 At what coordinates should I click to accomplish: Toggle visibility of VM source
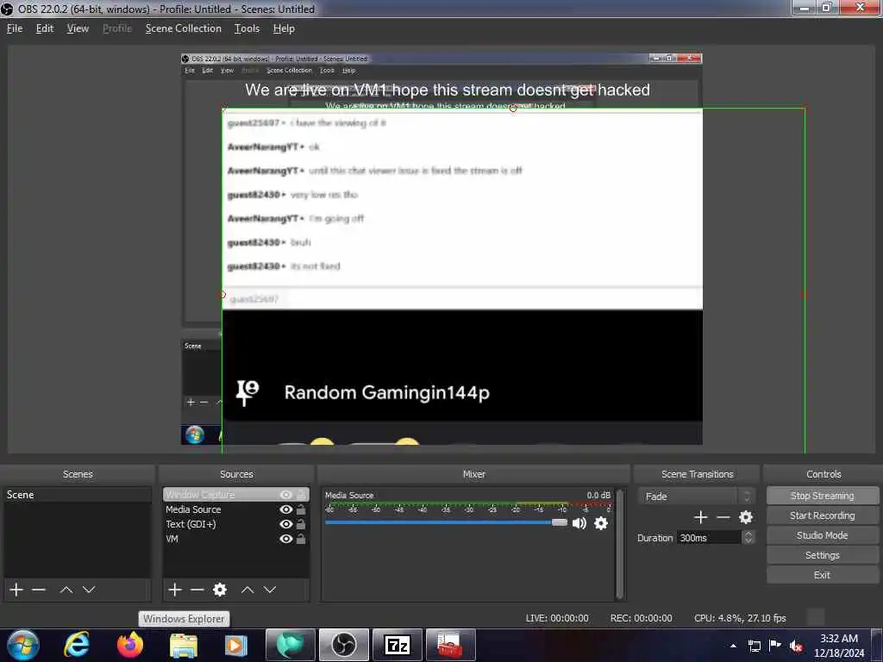click(286, 539)
